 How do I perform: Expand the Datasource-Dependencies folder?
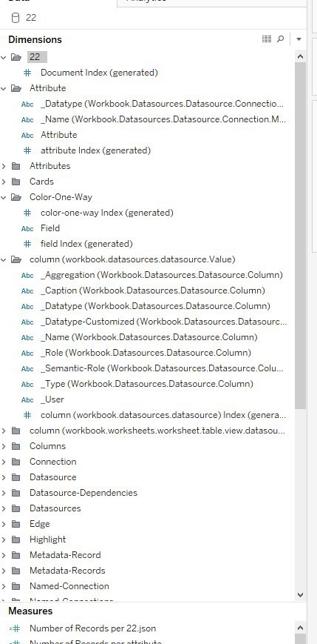click(3, 494)
